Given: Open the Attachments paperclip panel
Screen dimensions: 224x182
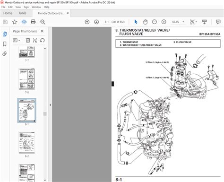Looking at the screenshot, I should click(x=5, y=54).
